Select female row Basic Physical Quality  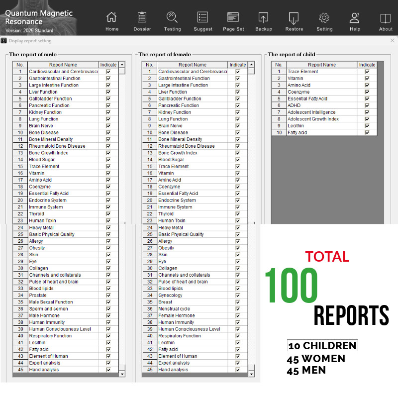tap(195, 234)
